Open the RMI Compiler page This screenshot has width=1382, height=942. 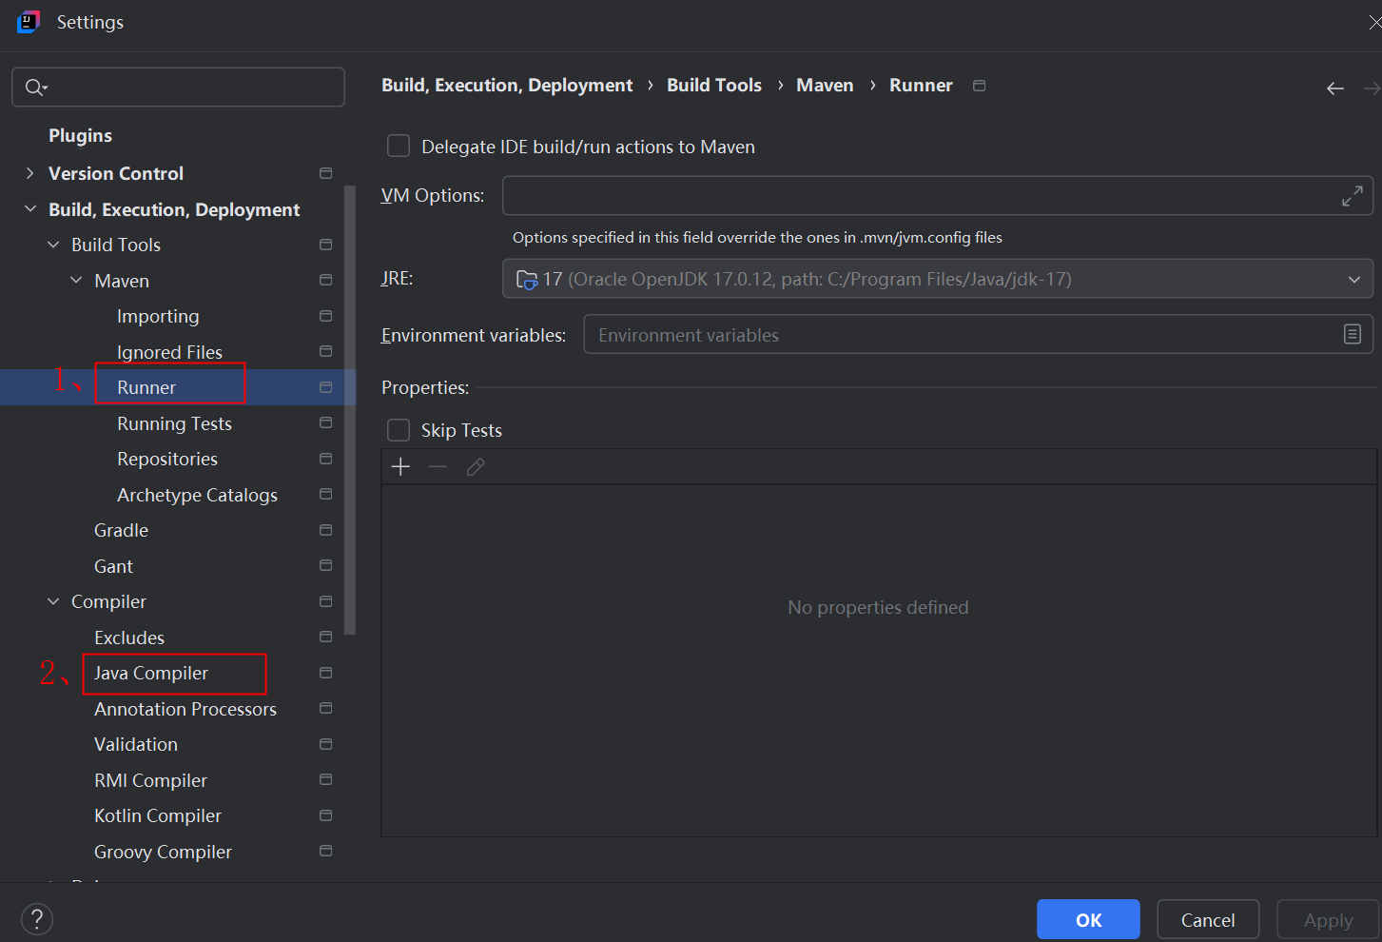[x=150, y=780]
